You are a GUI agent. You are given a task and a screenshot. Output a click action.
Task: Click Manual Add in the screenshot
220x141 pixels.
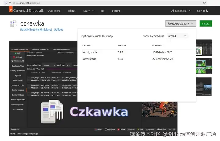click(18, 61)
